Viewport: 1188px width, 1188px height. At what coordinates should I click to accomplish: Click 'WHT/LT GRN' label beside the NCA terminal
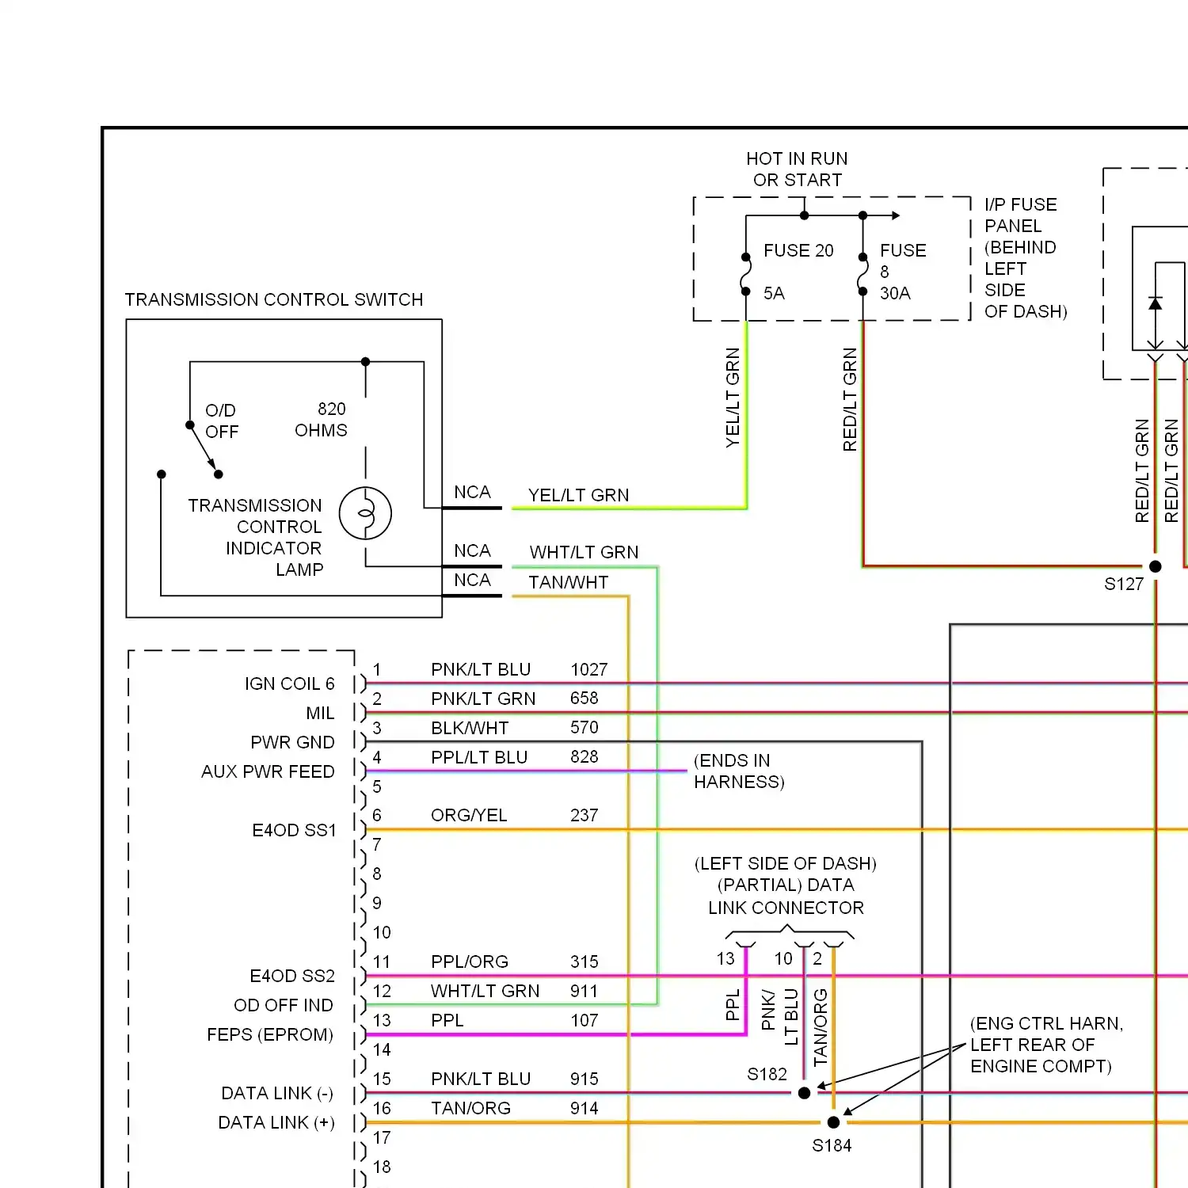tap(584, 552)
